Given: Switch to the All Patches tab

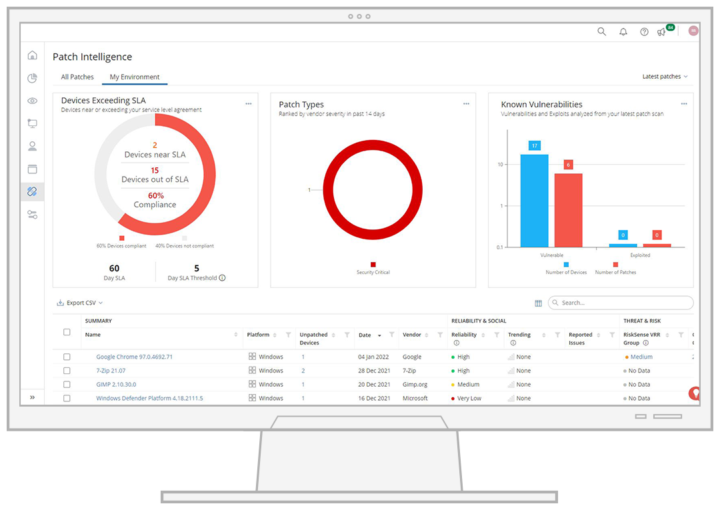Looking at the screenshot, I should [x=77, y=77].
